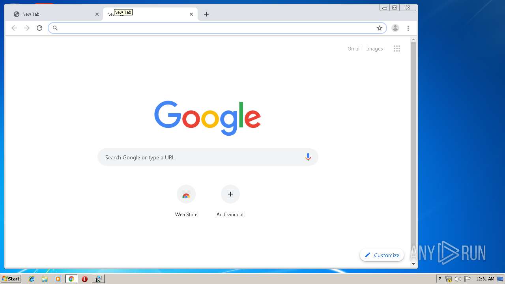Focus the address bar
This screenshot has width=505, height=284.
(x=217, y=28)
